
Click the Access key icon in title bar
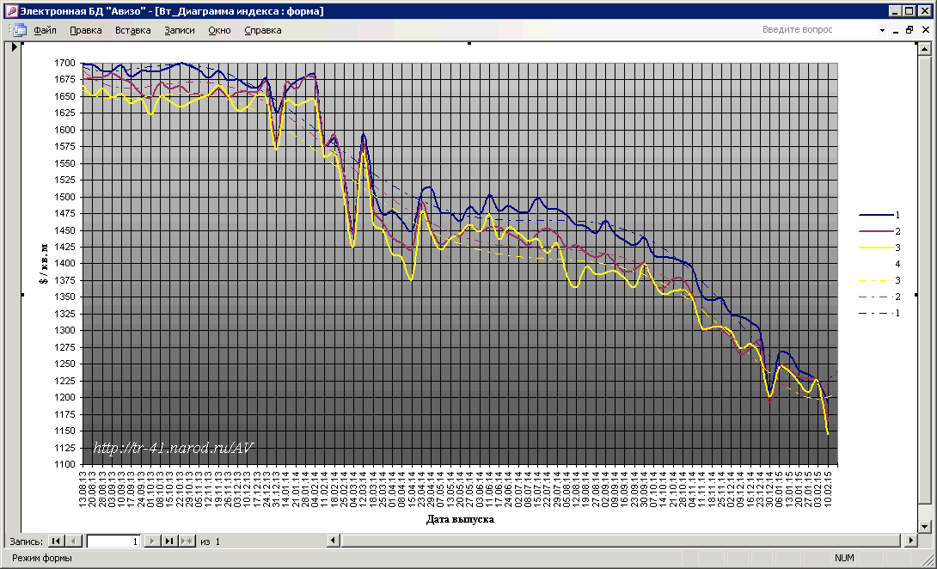click(11, 11)
